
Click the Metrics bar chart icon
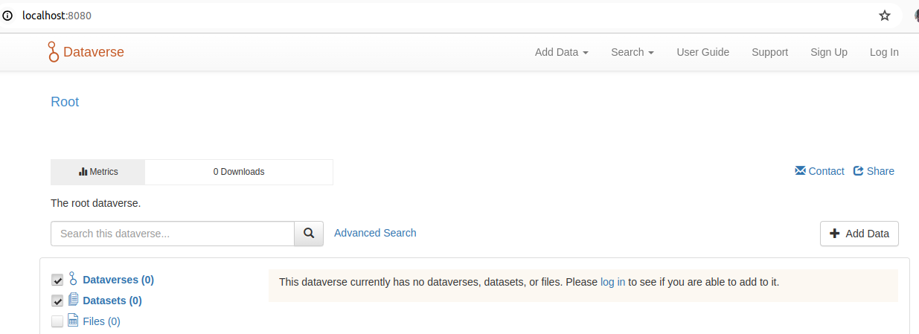tap(83, 172)
